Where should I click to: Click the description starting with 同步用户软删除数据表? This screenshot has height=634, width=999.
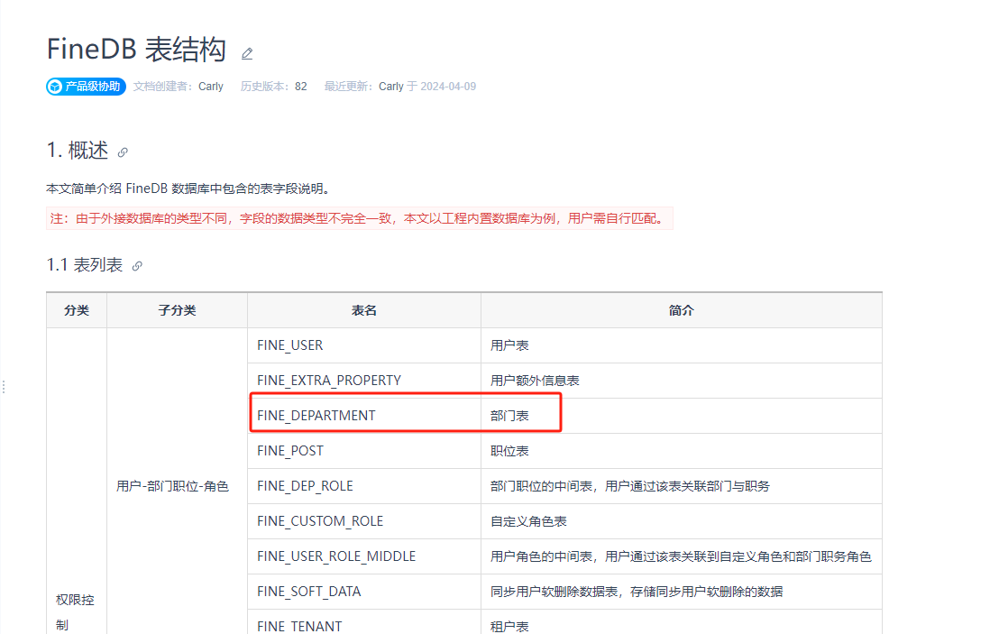point(681,592)
